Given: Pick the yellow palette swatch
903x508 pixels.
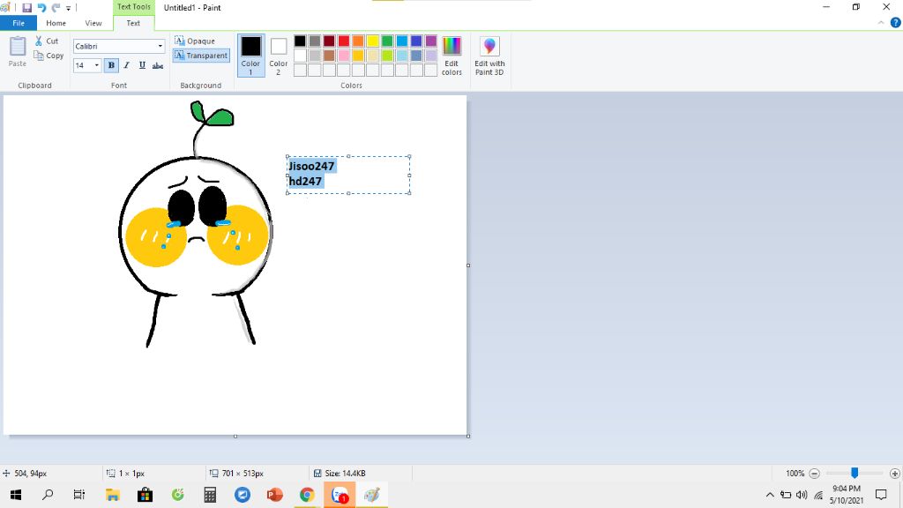Looking at the screenshot, I should [x=373, y=41].
